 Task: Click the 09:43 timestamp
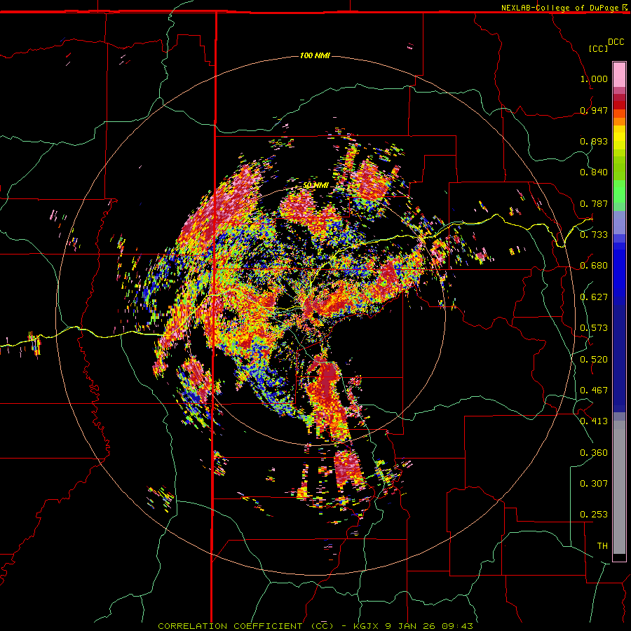point(459,626)
